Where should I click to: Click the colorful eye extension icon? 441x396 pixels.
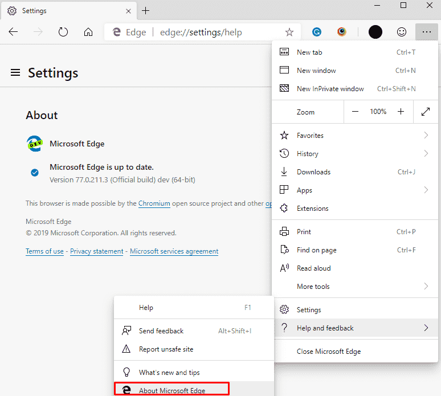pos(342,32)
